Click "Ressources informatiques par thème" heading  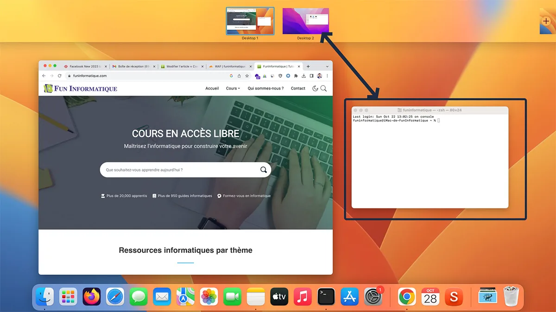(185, 250)
